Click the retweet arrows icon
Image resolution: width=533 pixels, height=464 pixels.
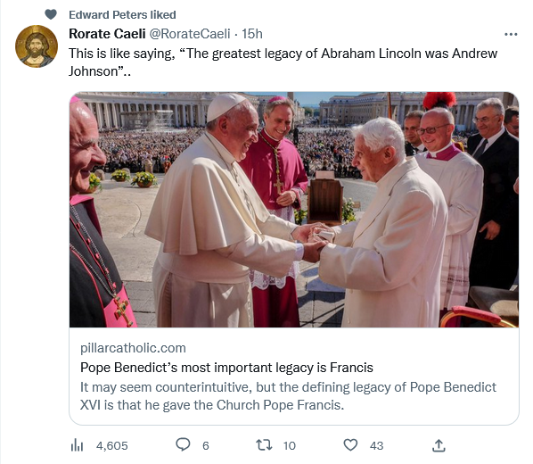pos(264,445)
